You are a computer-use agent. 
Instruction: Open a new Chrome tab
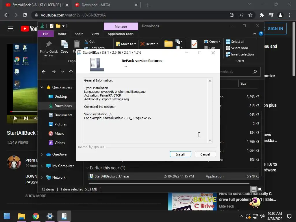coord(147,5)
